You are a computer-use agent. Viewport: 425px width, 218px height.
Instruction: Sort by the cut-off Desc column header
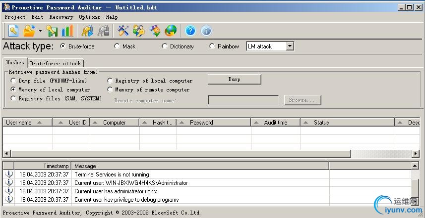pos(407,123)
